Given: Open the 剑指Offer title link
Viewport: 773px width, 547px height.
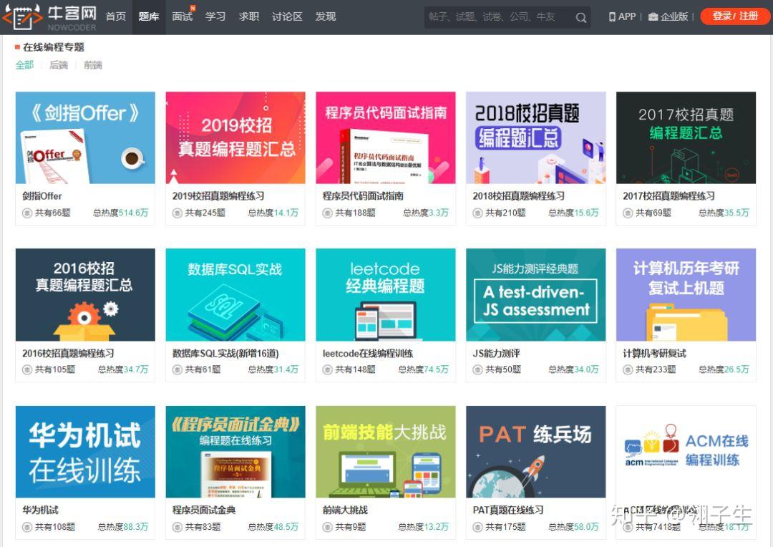Looking at the screenshot, I should click(42, 195).
